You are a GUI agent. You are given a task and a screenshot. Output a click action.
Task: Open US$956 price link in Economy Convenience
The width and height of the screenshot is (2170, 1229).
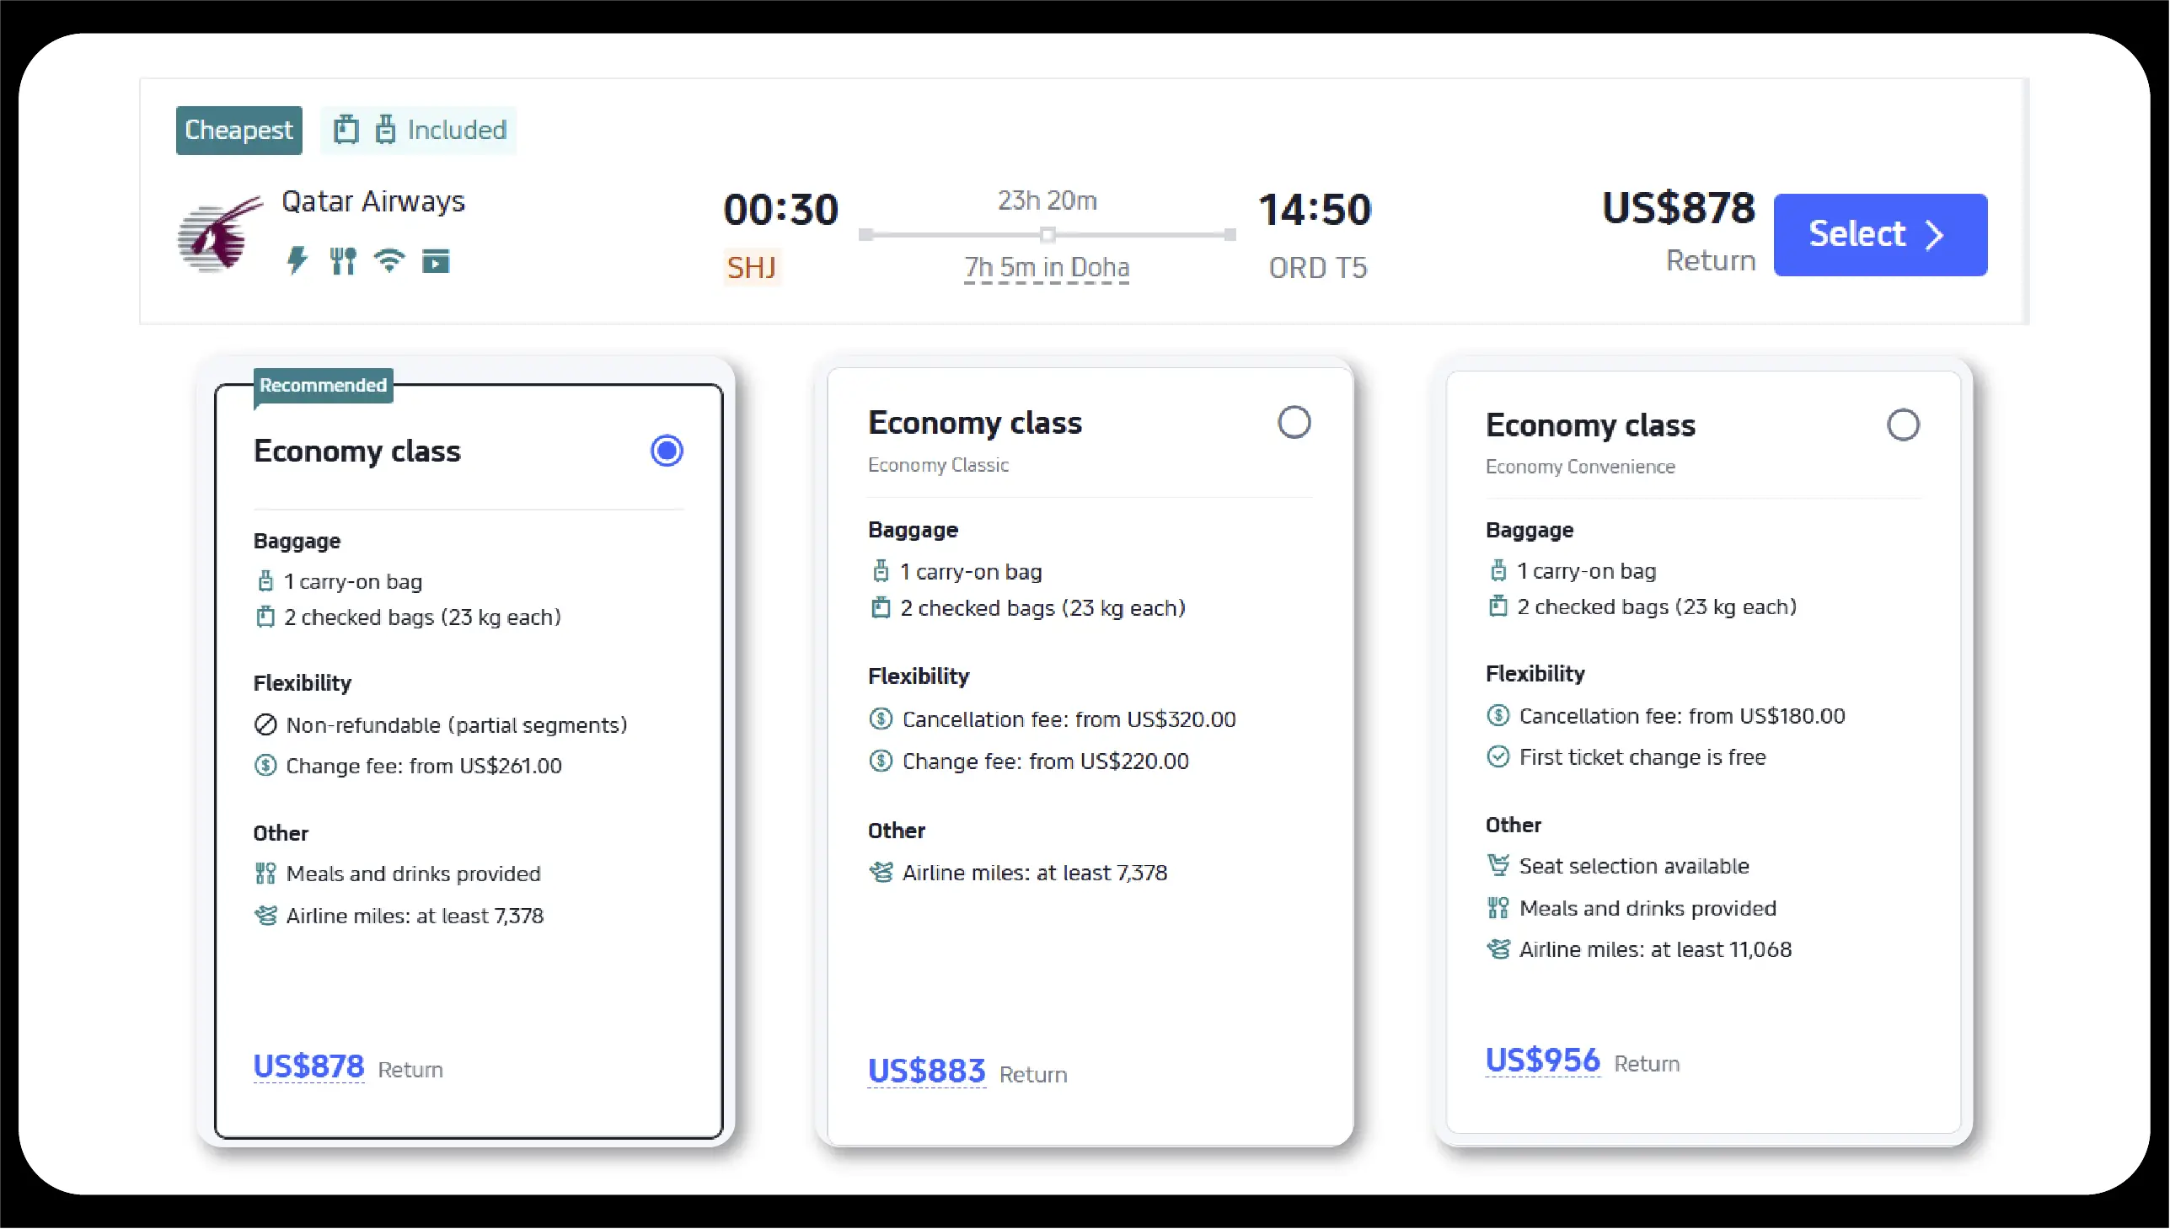coord(1542,1061)
